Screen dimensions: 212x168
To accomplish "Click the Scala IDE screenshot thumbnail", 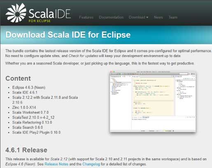I will (153, 101).
